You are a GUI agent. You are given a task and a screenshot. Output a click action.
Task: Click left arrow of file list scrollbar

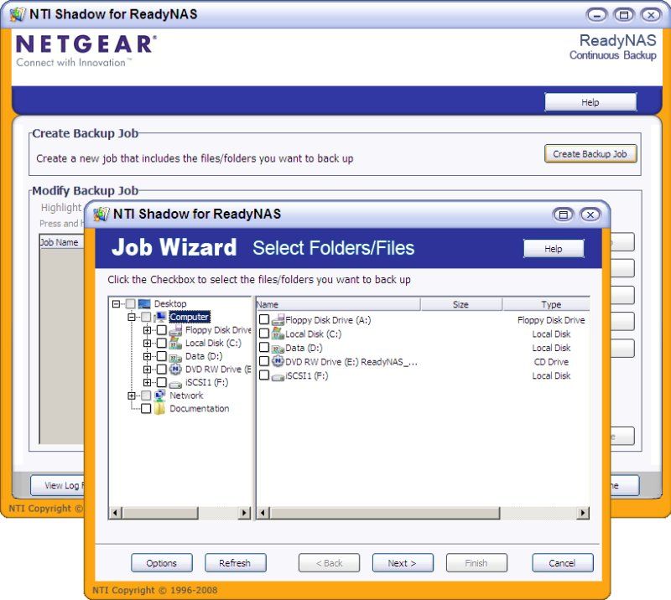point(263,512)
